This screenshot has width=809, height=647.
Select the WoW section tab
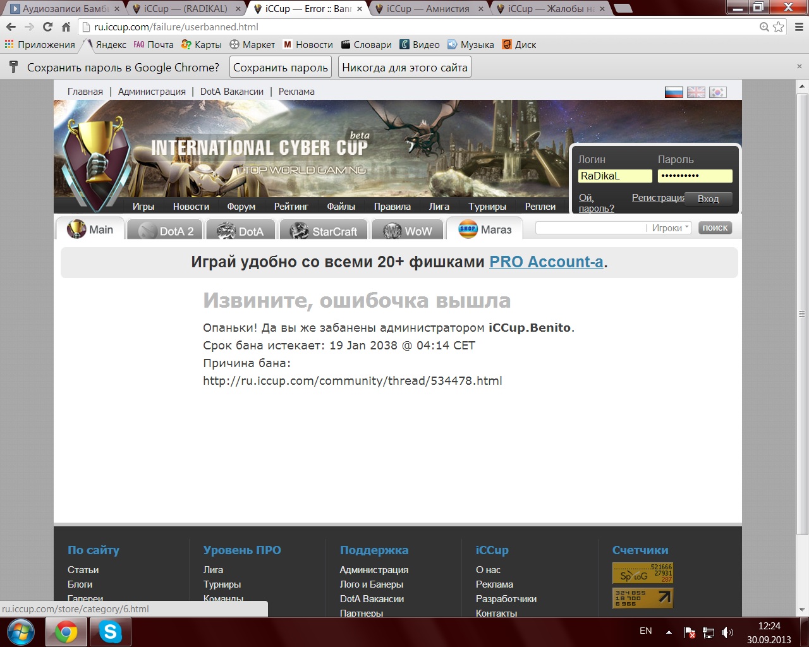408,231
